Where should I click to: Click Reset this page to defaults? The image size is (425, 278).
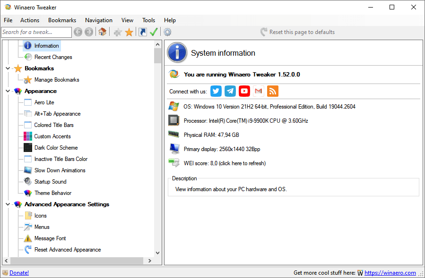point(297,32)
